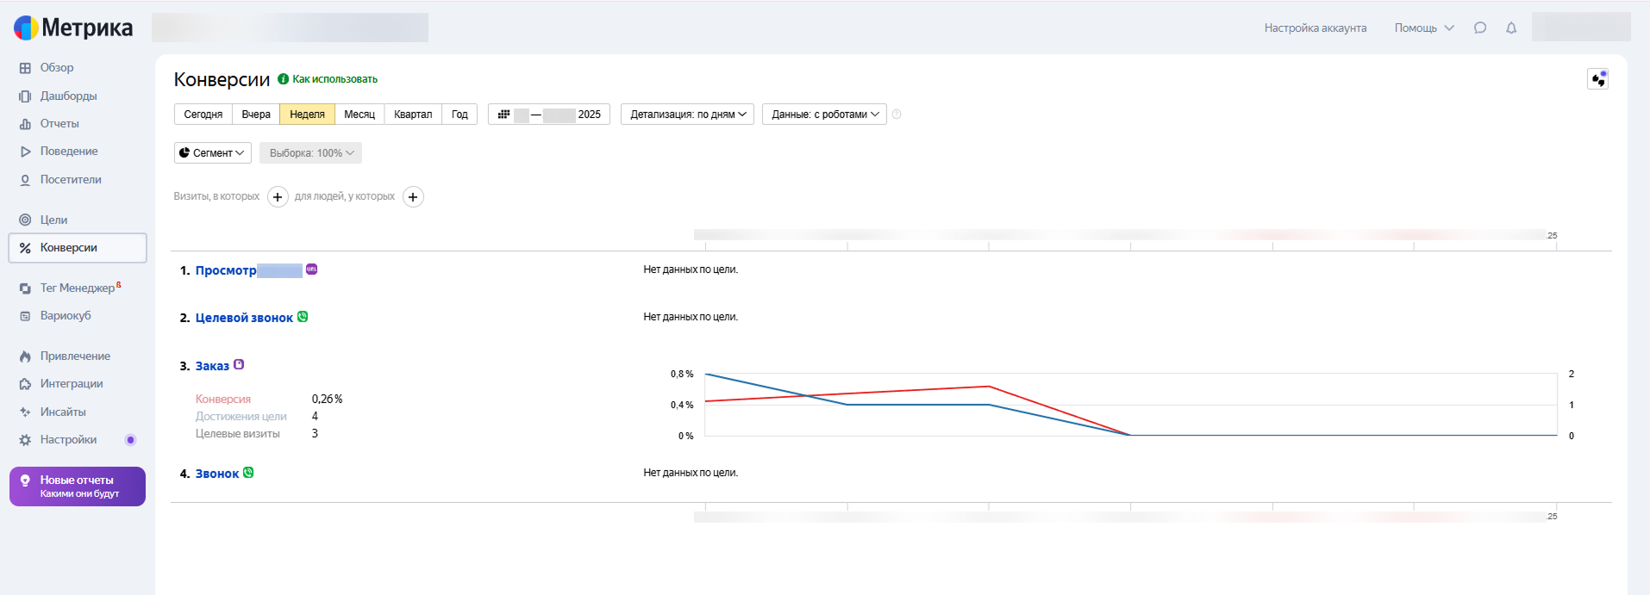Open the Звонок goal
This screenshot has width=1650, height=595.
(x=217, y=474)
